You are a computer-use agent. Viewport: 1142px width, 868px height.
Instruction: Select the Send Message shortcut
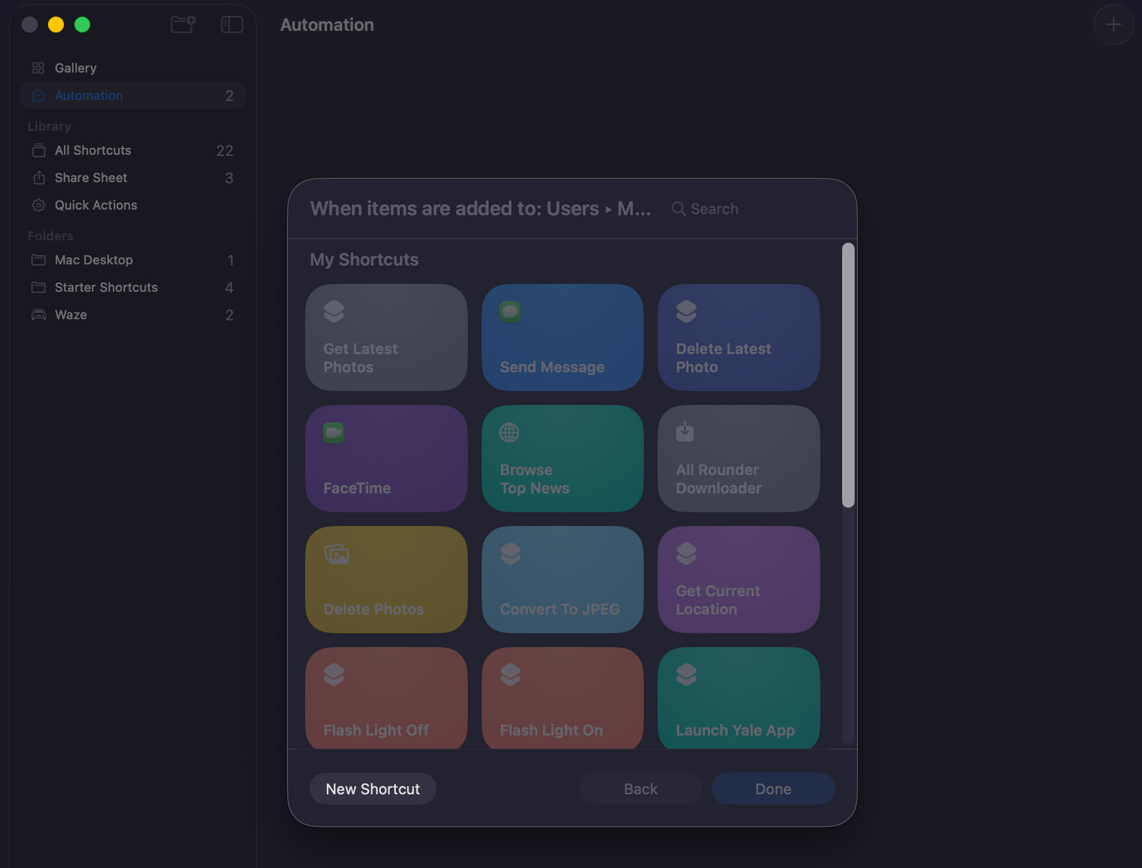pyautogui.click(x=562, y=337)
